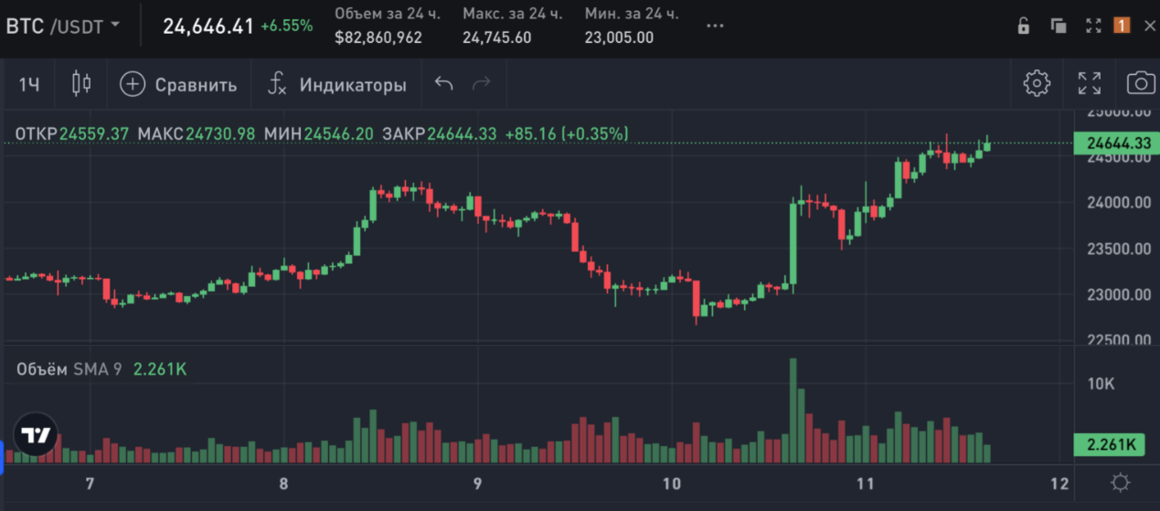Enter fullscreen chart mode
Screen dimensions: 1160x511
[x=1089, y=83]
